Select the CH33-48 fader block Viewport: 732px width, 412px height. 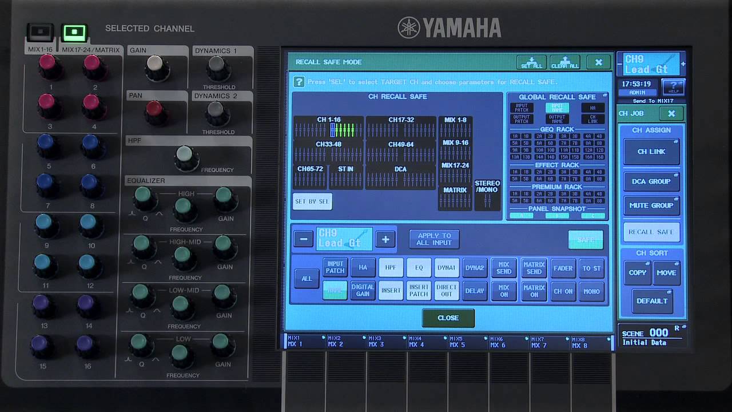coord(328,152)
